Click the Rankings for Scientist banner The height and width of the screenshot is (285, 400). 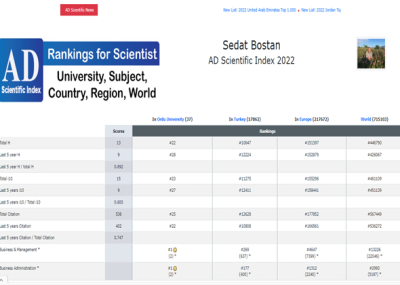(x=102, y=54)
